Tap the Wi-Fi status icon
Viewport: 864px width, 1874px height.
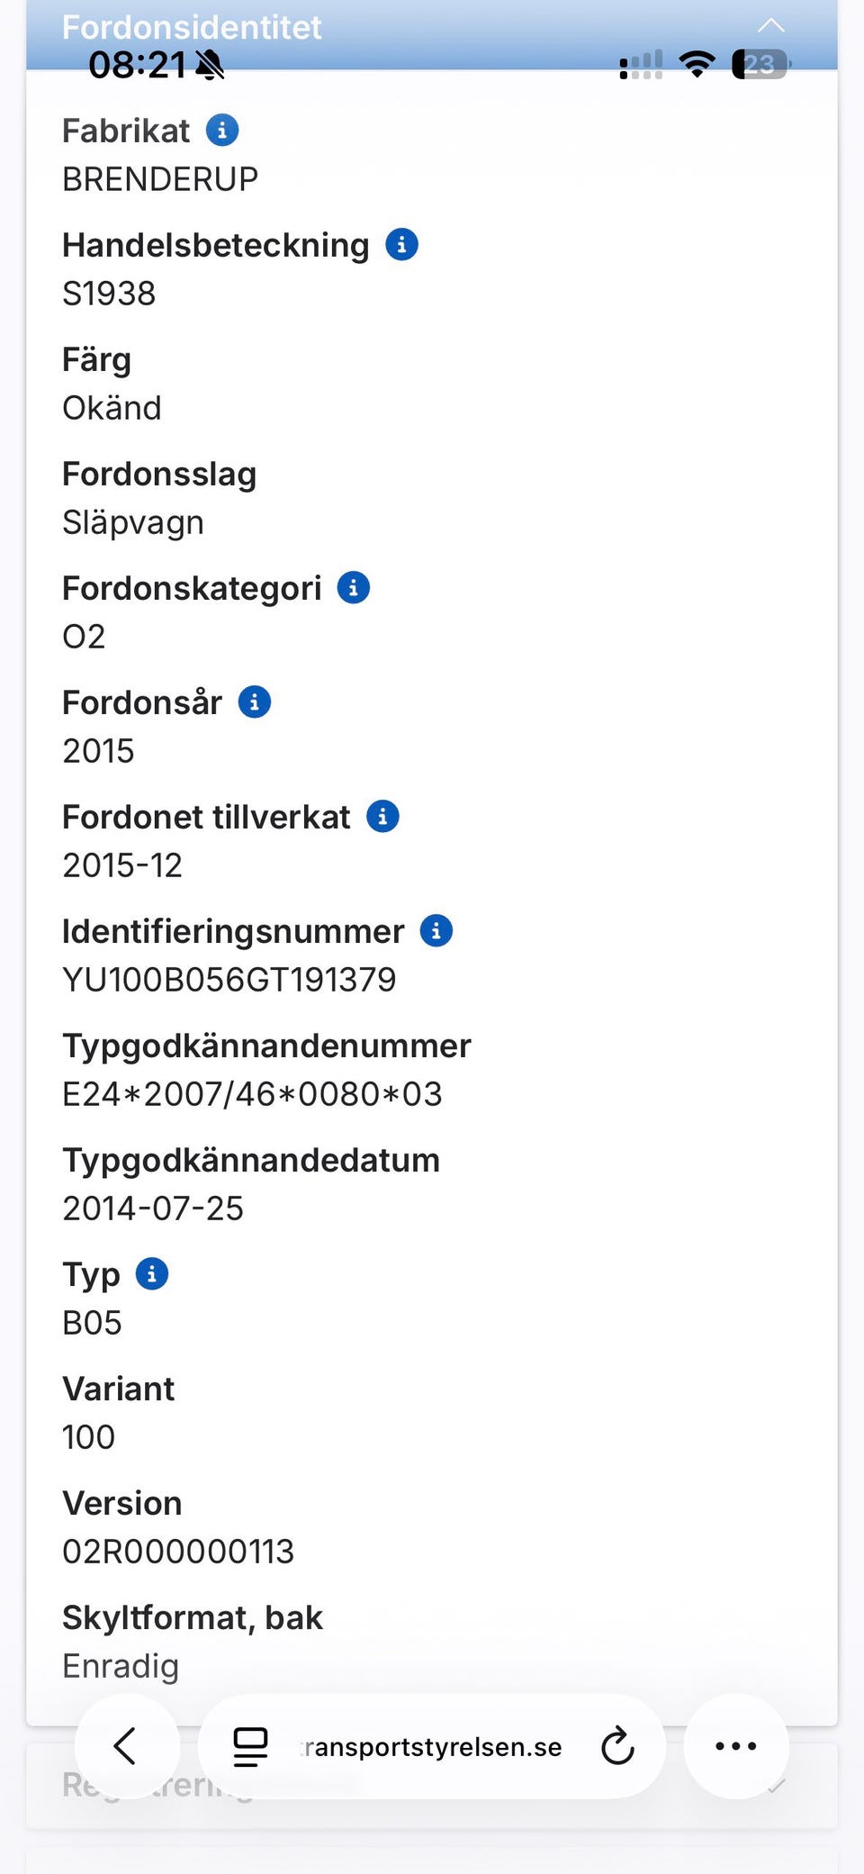pos(697,64)
